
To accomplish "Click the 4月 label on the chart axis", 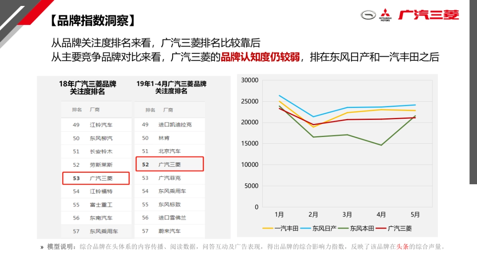I will 382,214.
